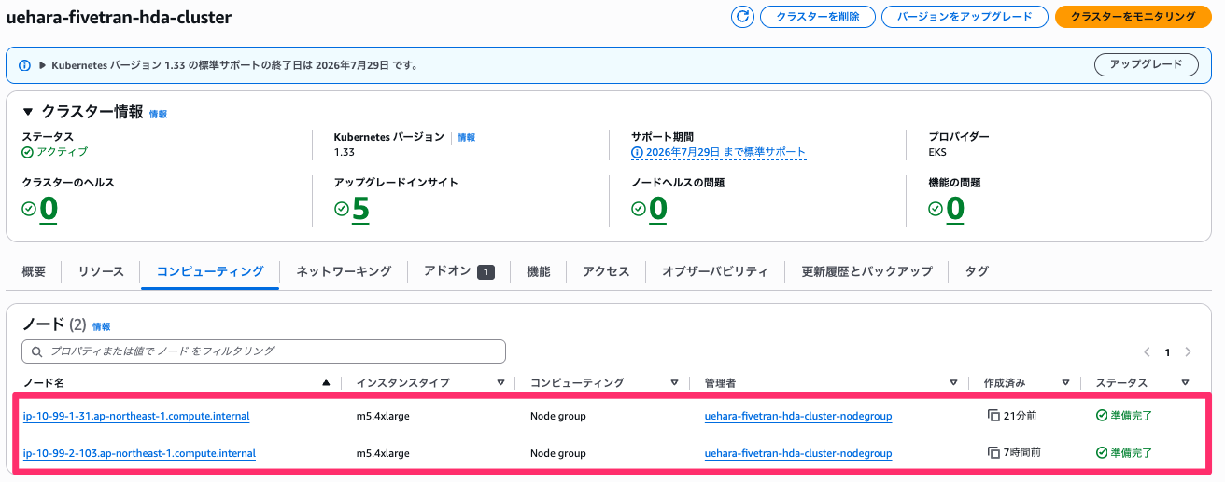1225x482 pixels.
Task: Open node ip-10-99-1-31 link
Action: (x=135, y=416)
